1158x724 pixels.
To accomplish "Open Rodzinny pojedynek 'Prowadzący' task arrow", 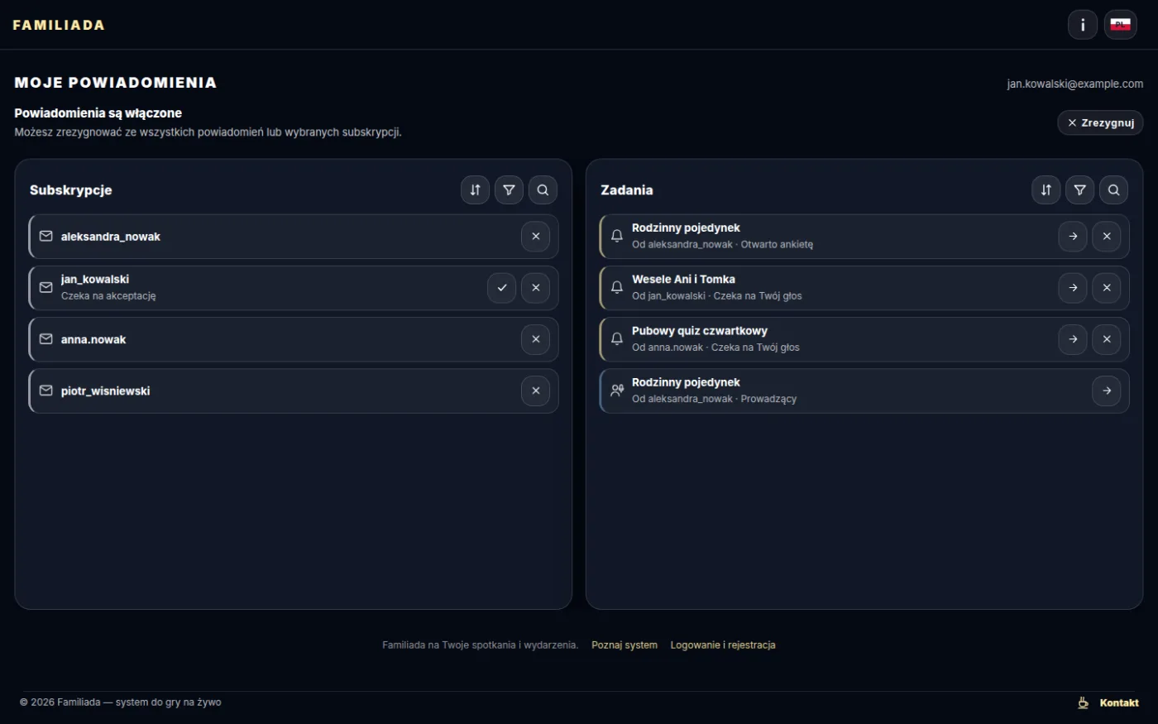I will pyautogui.click(x=1107, y=391).
